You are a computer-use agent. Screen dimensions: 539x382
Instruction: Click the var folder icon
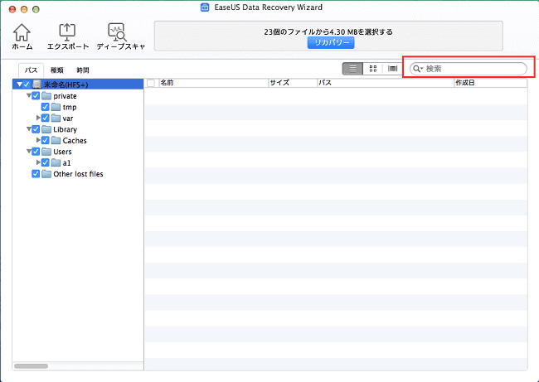pyautogui.click(x=56, y=118)
